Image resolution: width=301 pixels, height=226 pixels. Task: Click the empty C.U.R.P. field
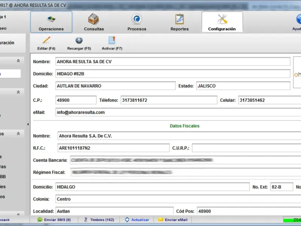click(x=246, y=148)
